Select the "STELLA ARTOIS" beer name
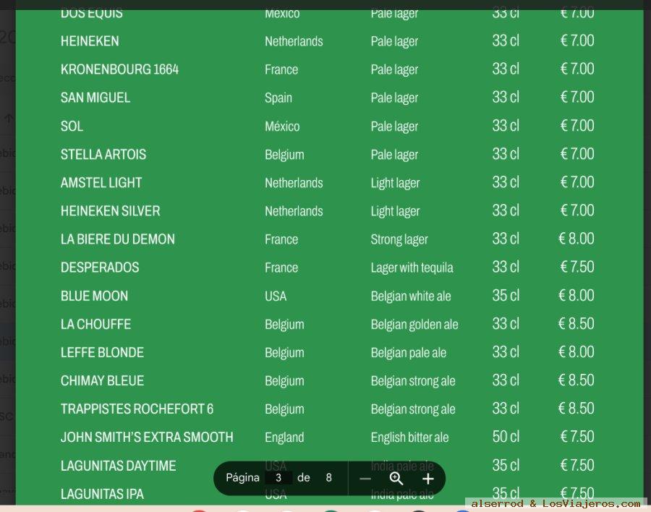651x512 pixels. click(x=103, y=155)
